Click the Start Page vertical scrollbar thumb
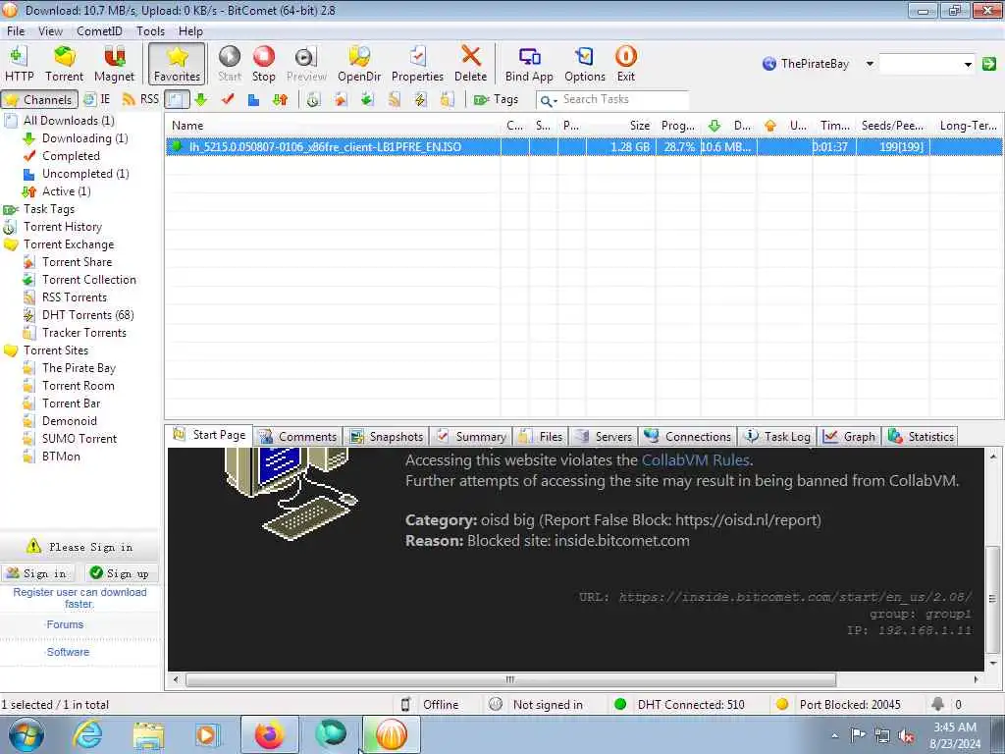This screenshot has height=754, width=1005. (x=992, y=598)
